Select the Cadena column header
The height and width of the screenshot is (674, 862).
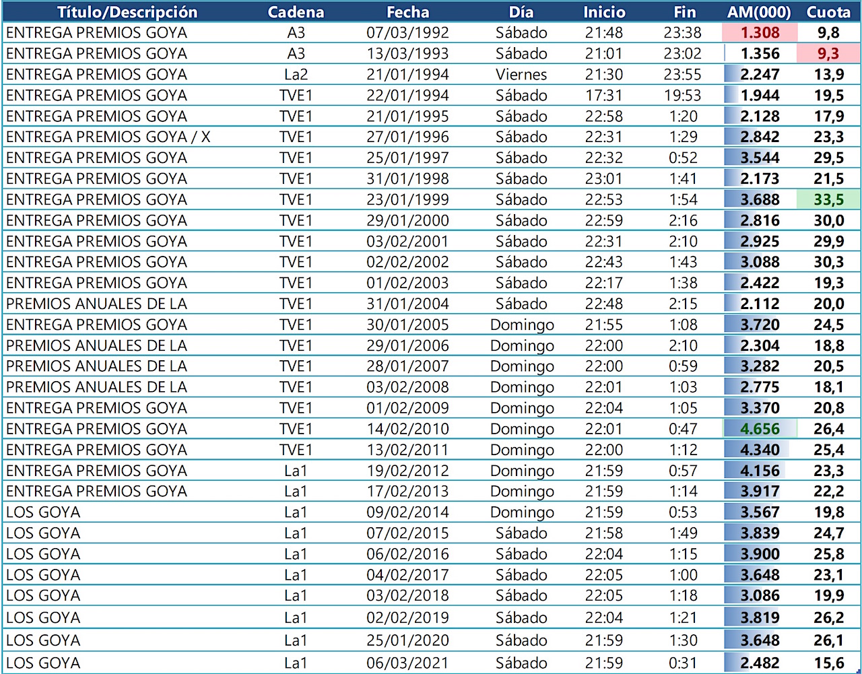click(x=296, y=11)
